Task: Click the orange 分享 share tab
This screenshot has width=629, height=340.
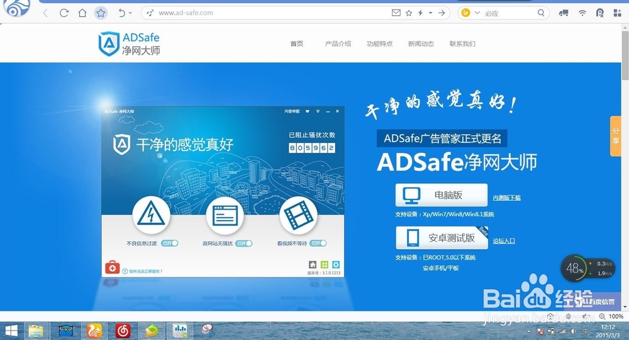Action: (615, 135)
